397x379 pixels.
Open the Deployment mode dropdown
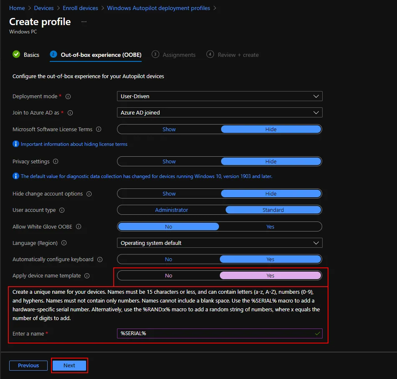tap(219, 96)
